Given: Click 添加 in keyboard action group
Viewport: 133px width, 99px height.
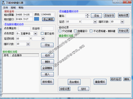Looking at the screenshot, I should click(x=96, y=16).
